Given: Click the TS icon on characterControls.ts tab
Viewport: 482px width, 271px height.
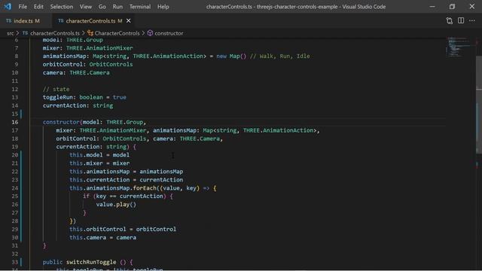Looking at the screenshot, I should (x=61, y=20).
